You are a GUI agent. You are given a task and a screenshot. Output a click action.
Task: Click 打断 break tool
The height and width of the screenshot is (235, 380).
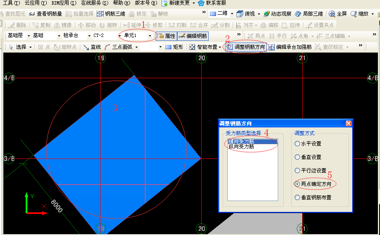[178, 25]
